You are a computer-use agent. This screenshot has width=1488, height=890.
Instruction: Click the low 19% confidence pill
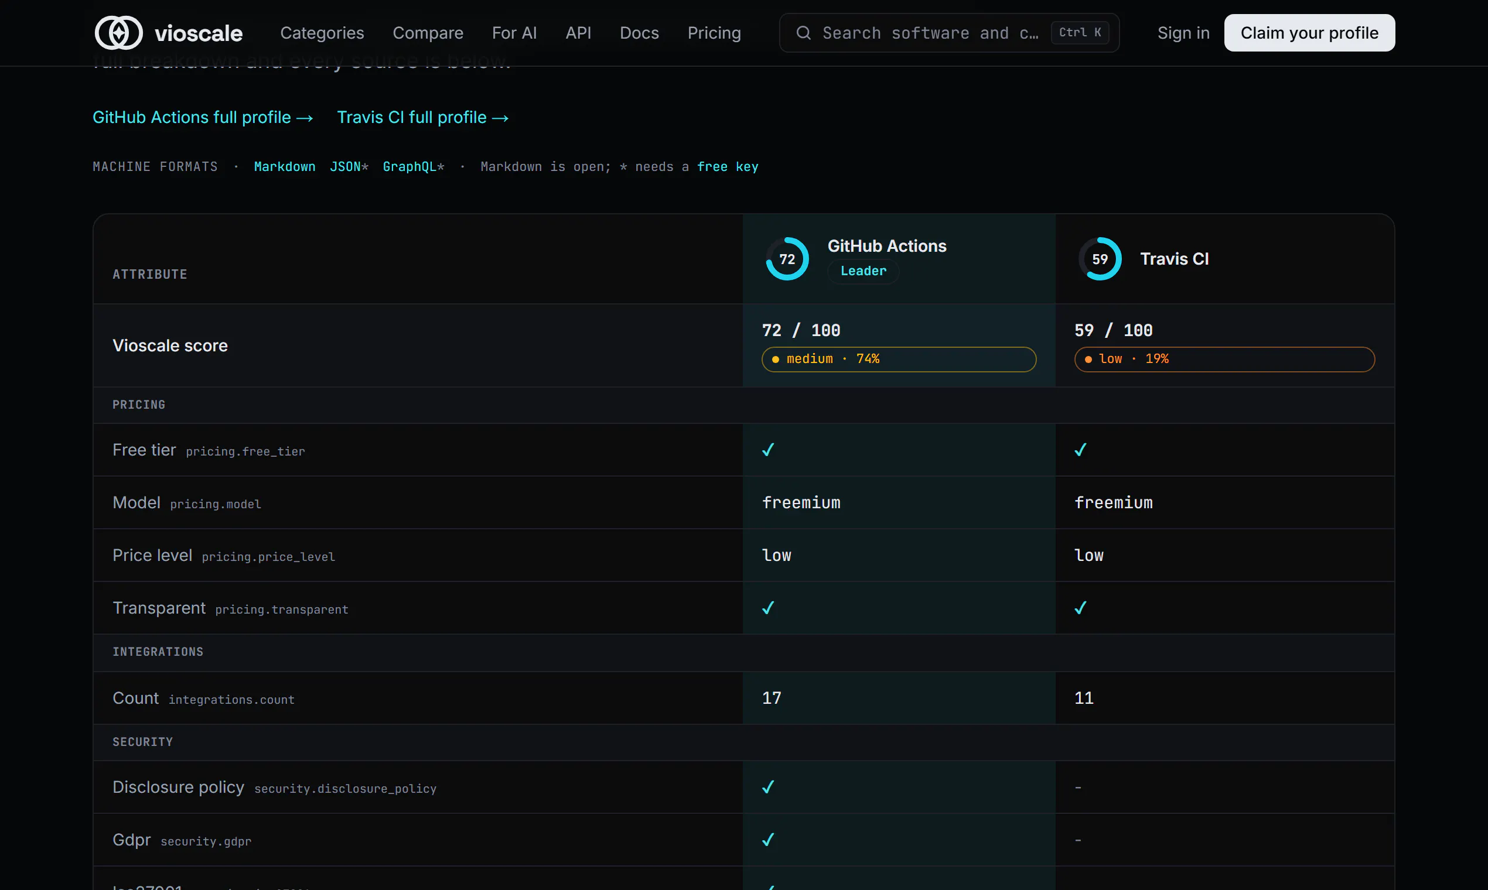click(x=1224, y=360)
